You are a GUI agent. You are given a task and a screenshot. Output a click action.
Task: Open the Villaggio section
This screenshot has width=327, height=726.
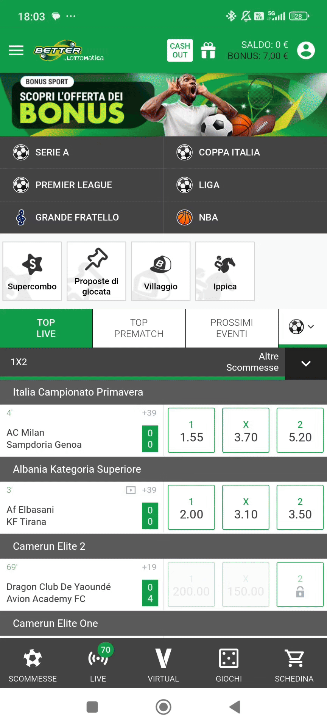(x=160, y=271)
